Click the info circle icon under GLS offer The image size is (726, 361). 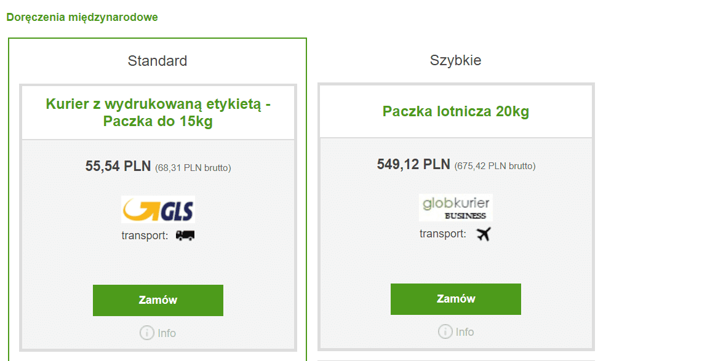point(146,333)
